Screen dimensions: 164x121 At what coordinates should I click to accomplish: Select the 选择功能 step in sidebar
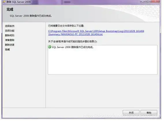click(10, 31)
